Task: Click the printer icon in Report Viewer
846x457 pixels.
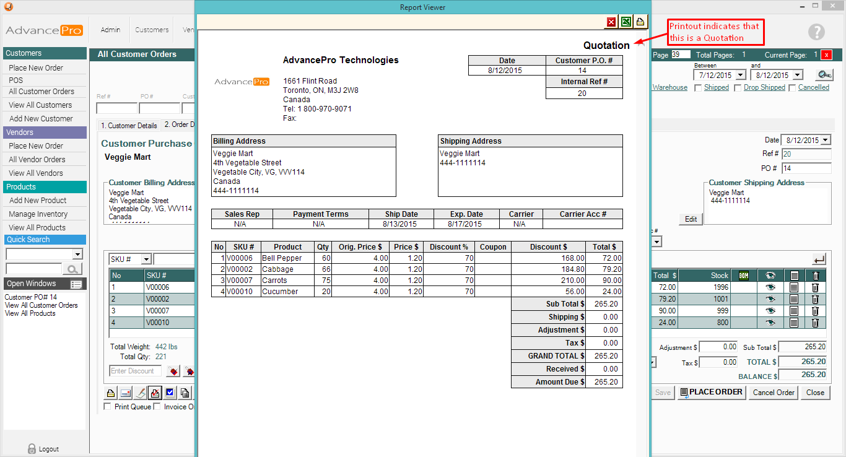Action: [640, 22]
